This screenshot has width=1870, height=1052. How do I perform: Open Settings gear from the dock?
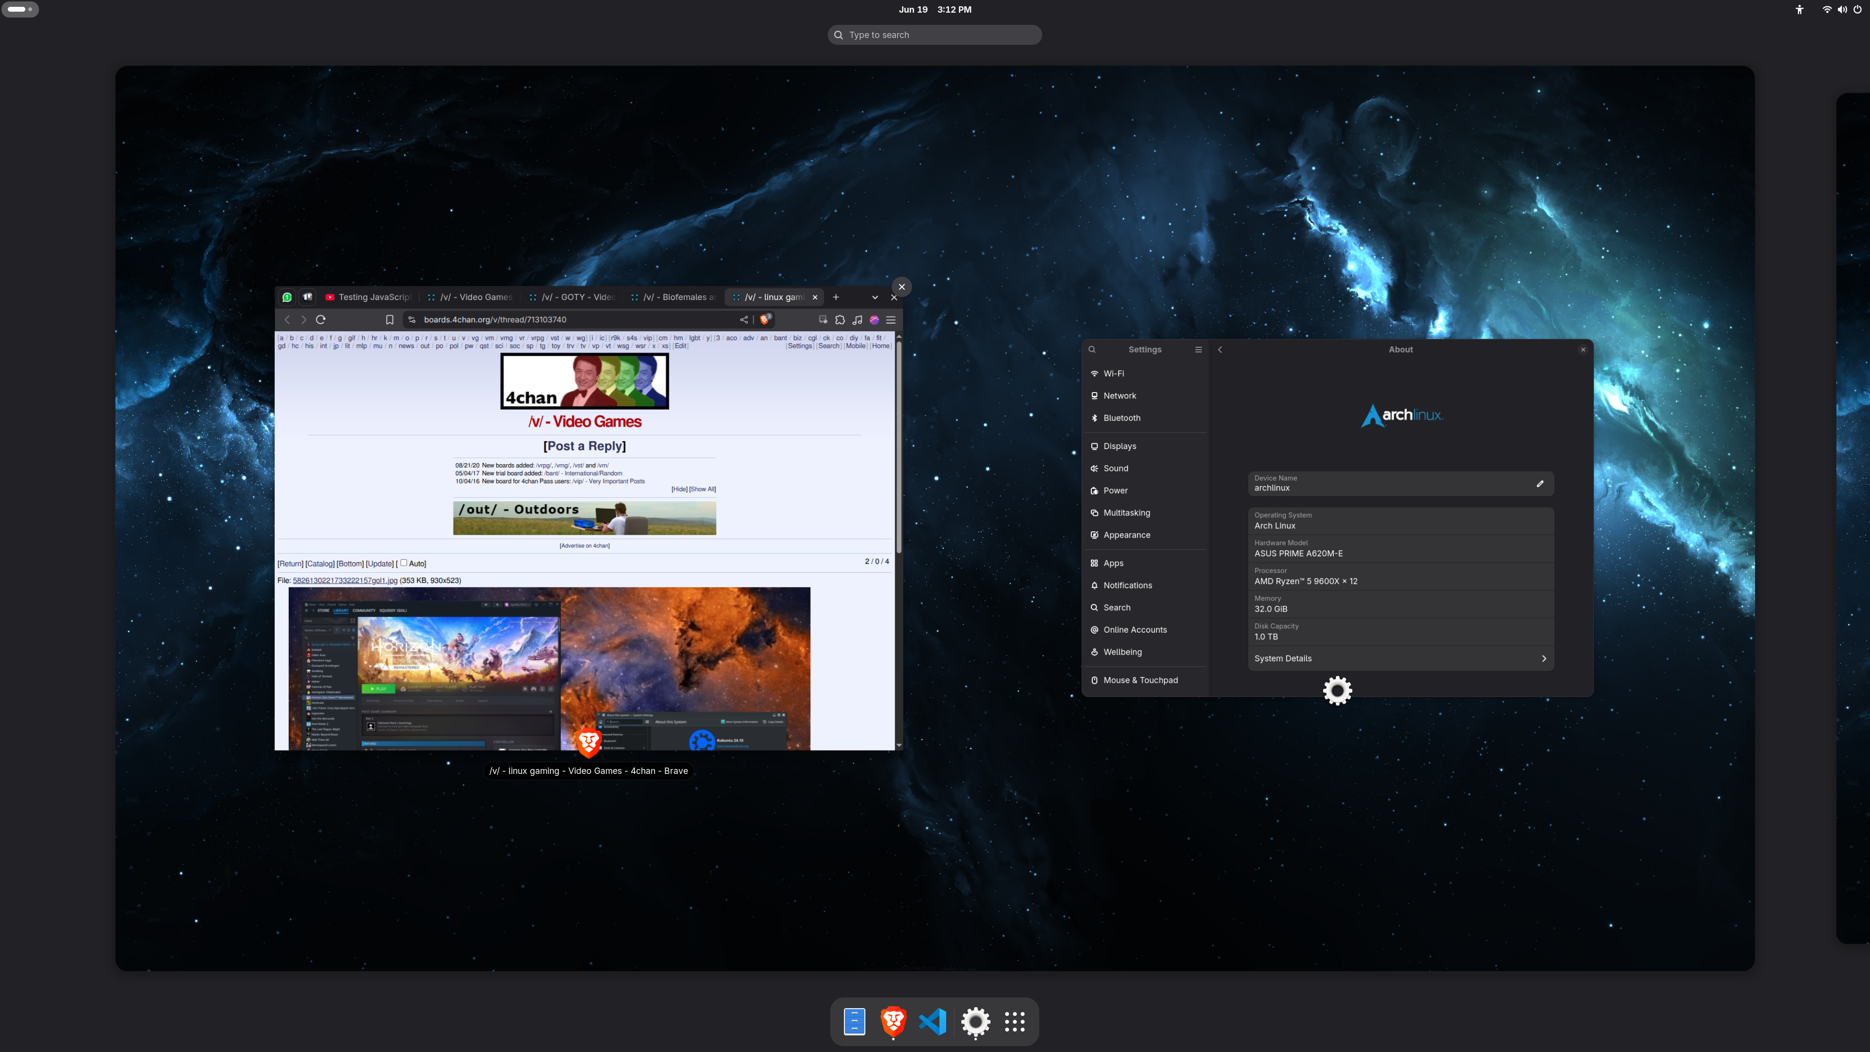coord(975,1021)
